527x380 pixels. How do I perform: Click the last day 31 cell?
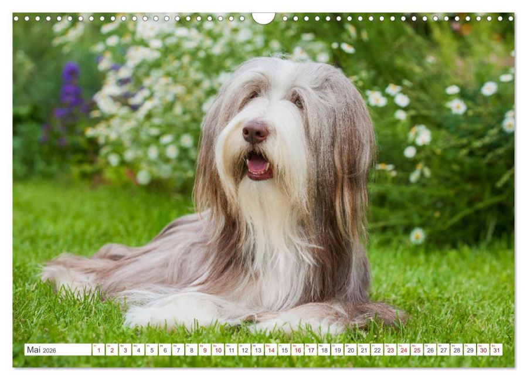tap(497, 350)
